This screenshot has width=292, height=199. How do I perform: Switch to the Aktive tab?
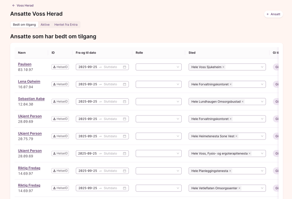pyautogui.click(x=45, y=24)
